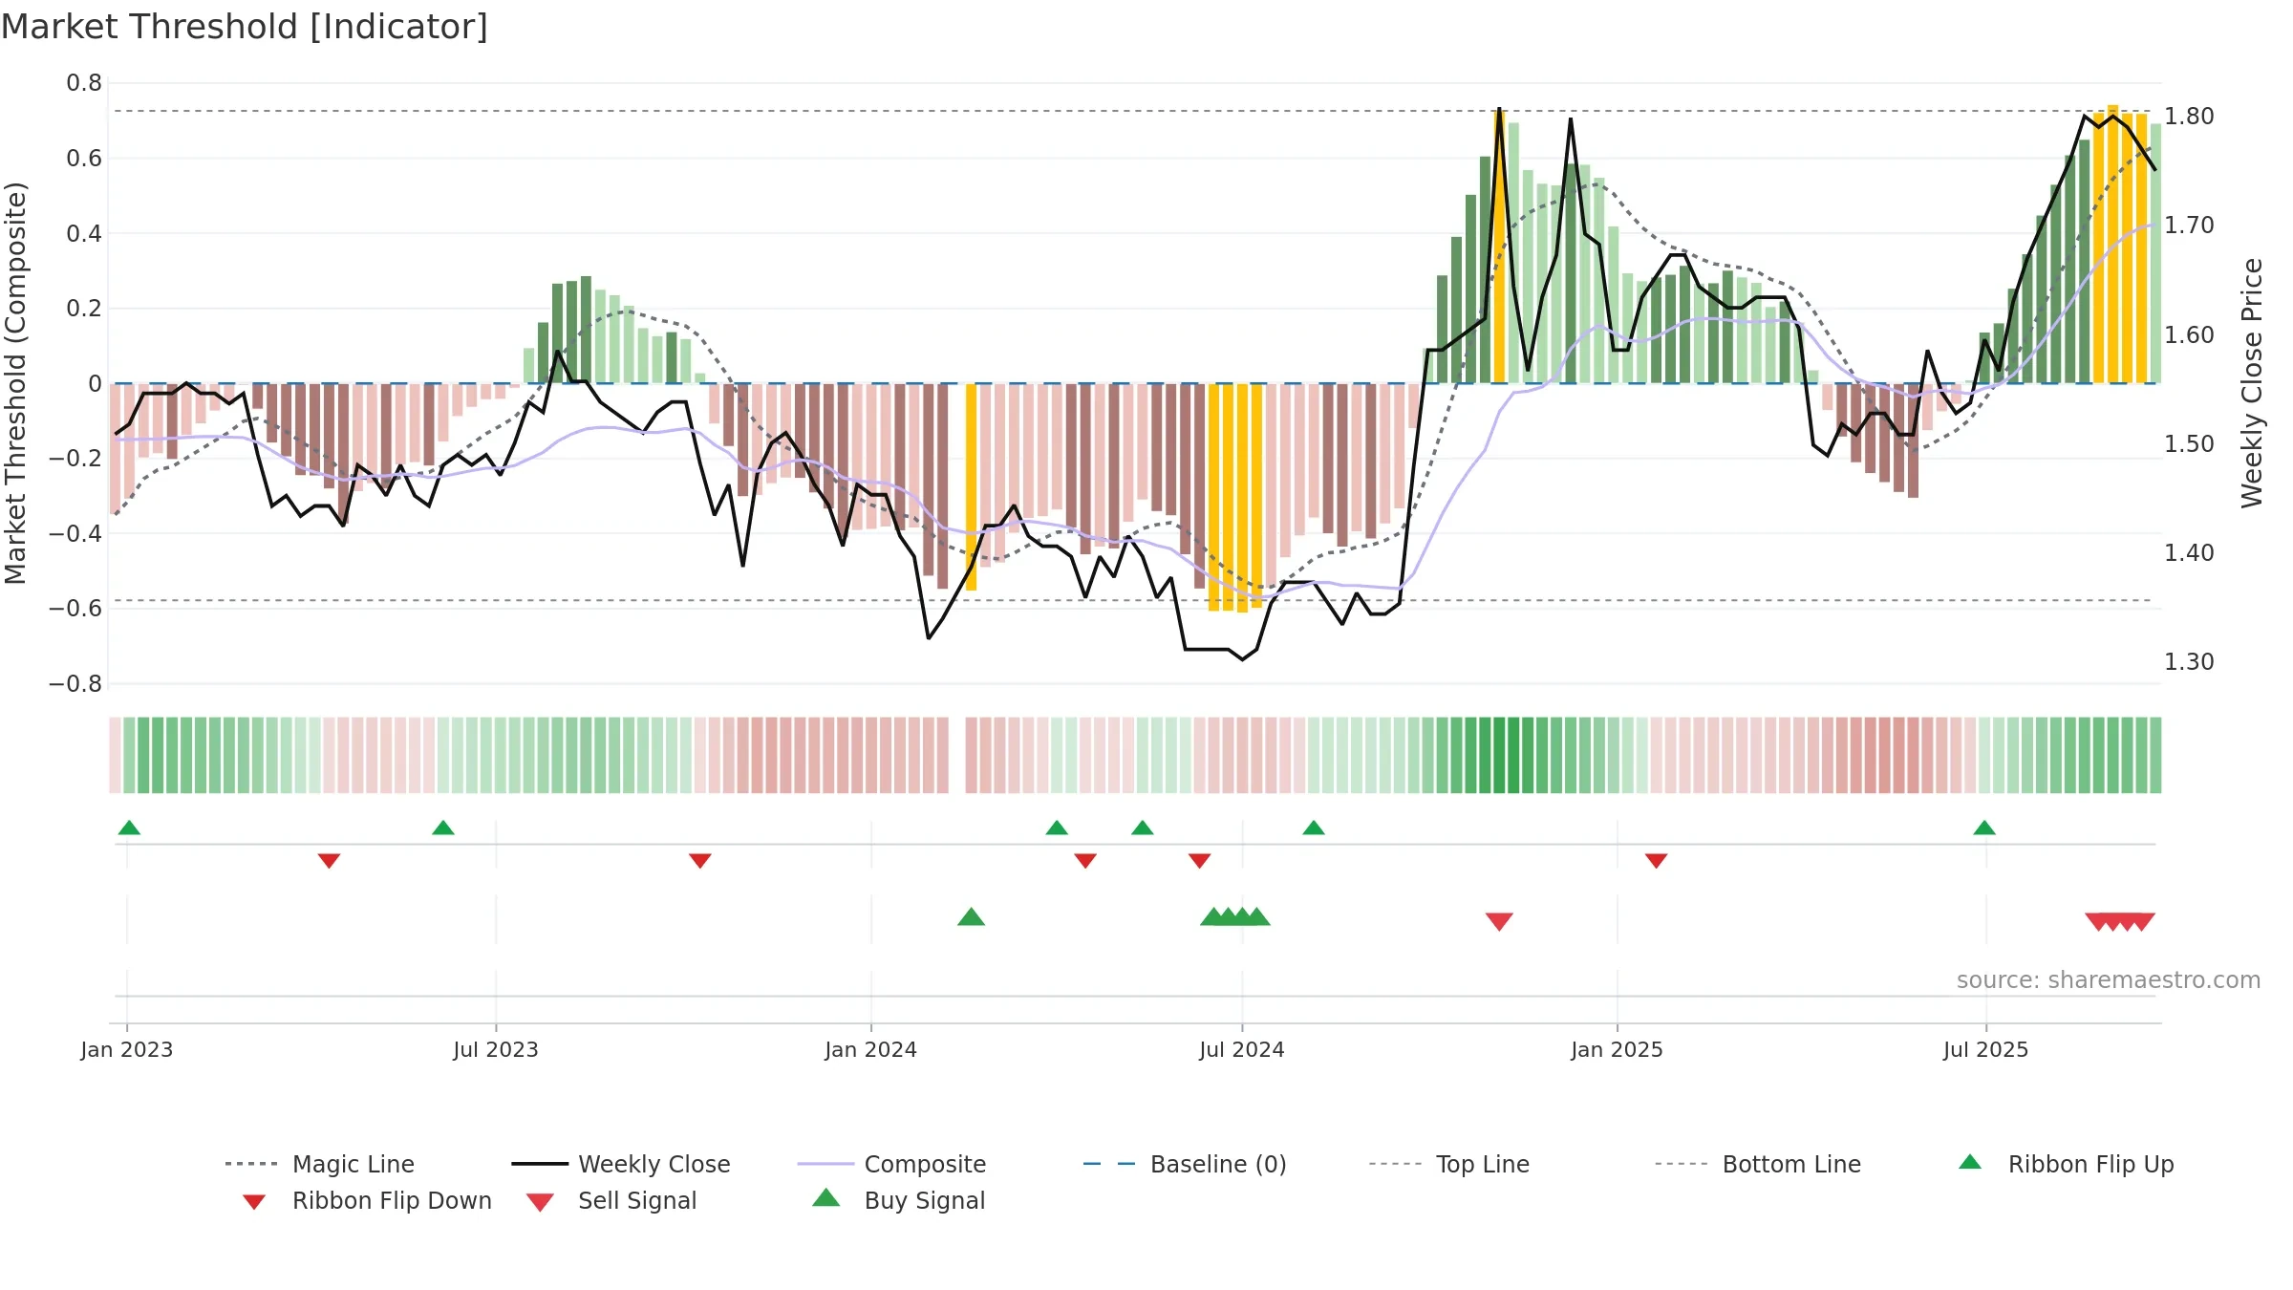The height and width of the screenshot is (1290, 2293).
Task: Click the lone buy signal triangle in early 2024
Action: (971, 916)
